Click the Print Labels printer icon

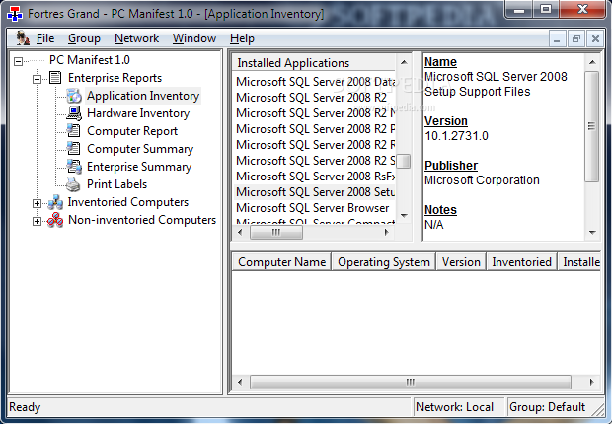click(x=73, y=184)
